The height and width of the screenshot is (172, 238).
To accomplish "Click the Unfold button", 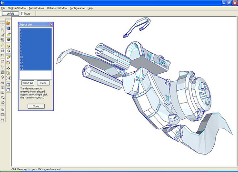I will [10, 14].
